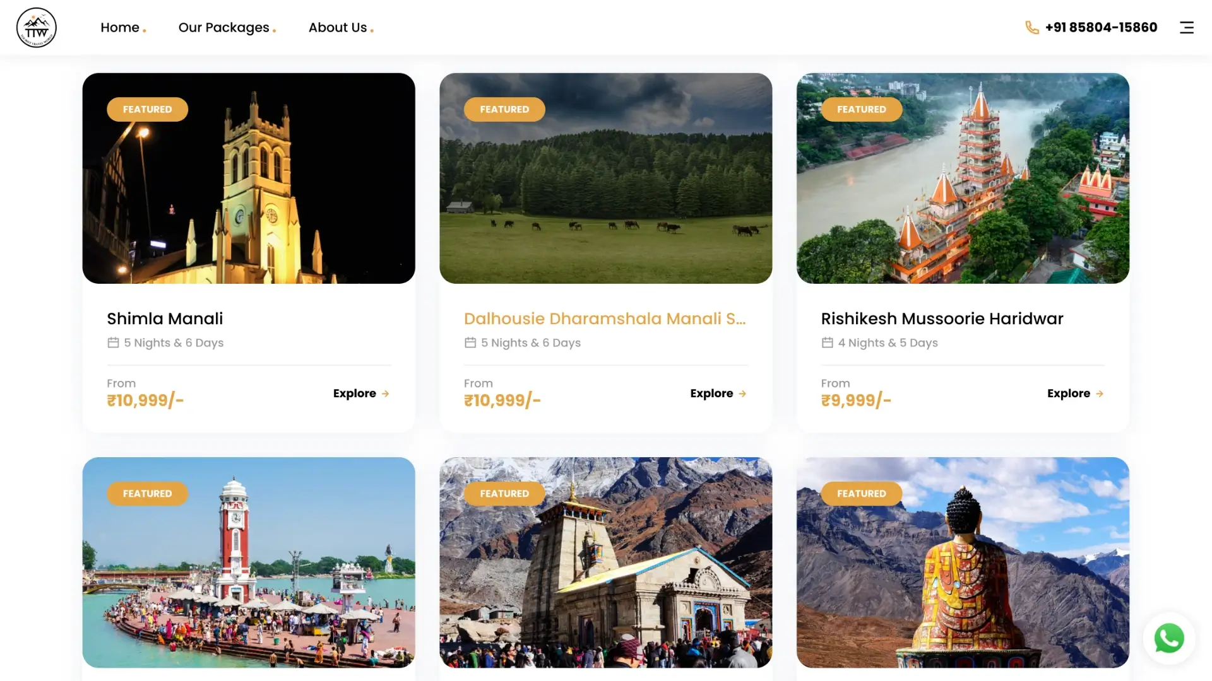This screenshot has width=1212, height=681.
Task: Click FEATURED badge on Rishikesh card
Action: [x=862, y=109]
